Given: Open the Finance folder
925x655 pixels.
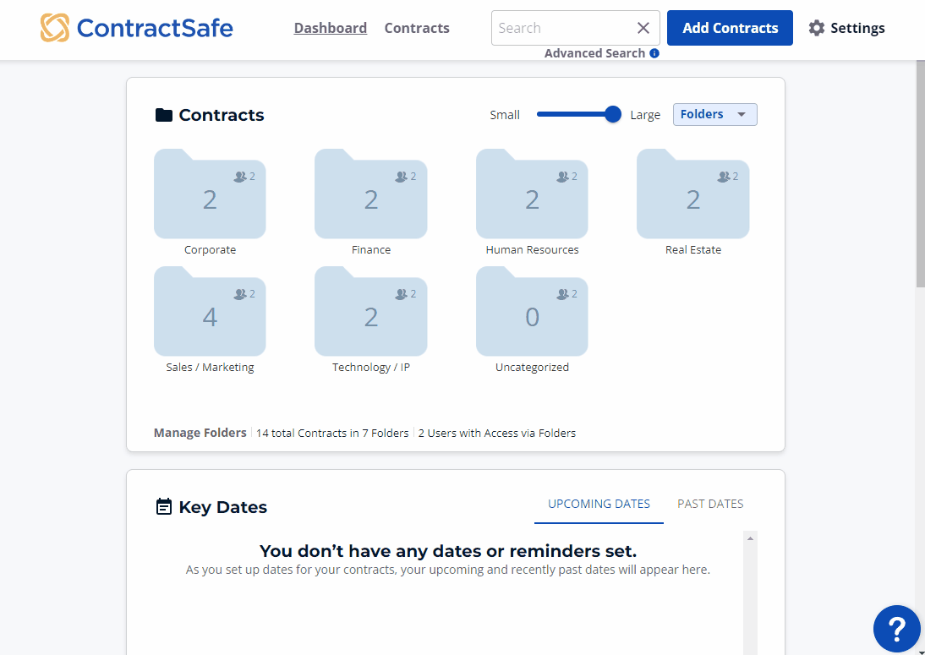Looking at the screenshot, I should tap(370, 194).
